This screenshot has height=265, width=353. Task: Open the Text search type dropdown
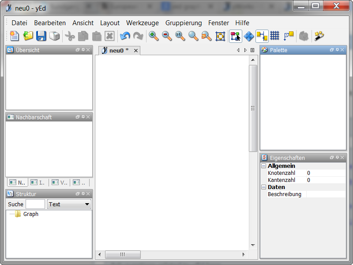click(x=69, y=204)
